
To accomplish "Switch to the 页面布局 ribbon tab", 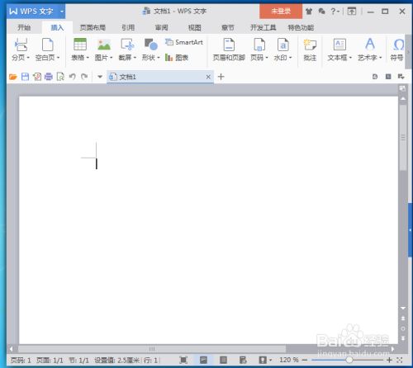I will [x=93, y=27].
